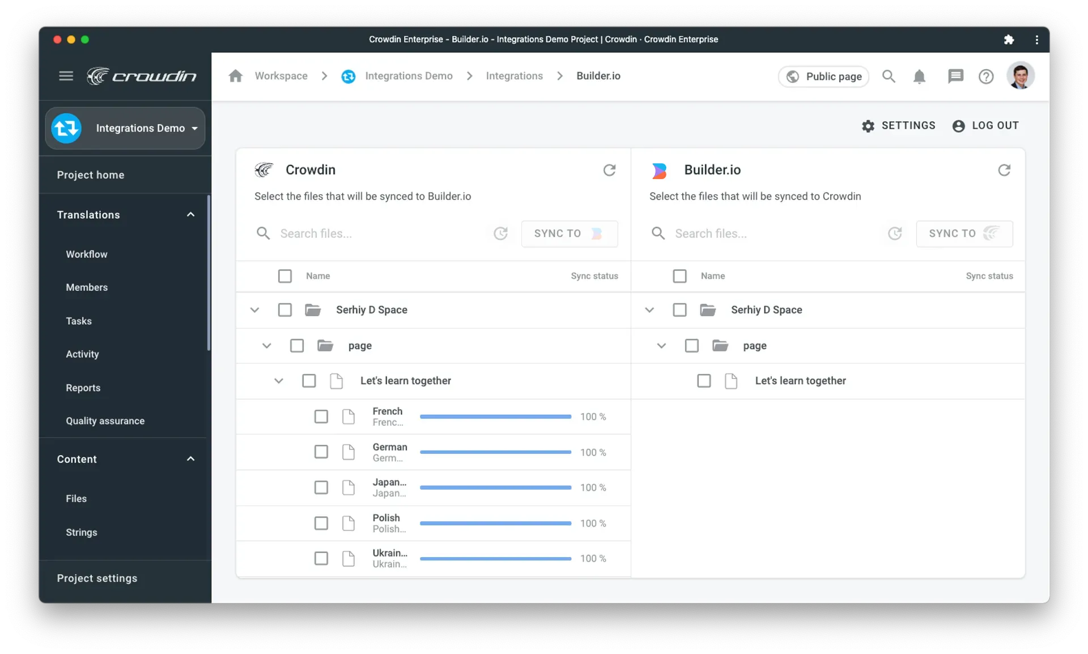The image size is (1088, 654).
Task: Collapse the page folder in the Builder.io panel
Action: click(x=661, y=346)
